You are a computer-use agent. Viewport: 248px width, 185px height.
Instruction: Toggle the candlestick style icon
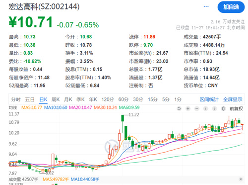[223, 109]
